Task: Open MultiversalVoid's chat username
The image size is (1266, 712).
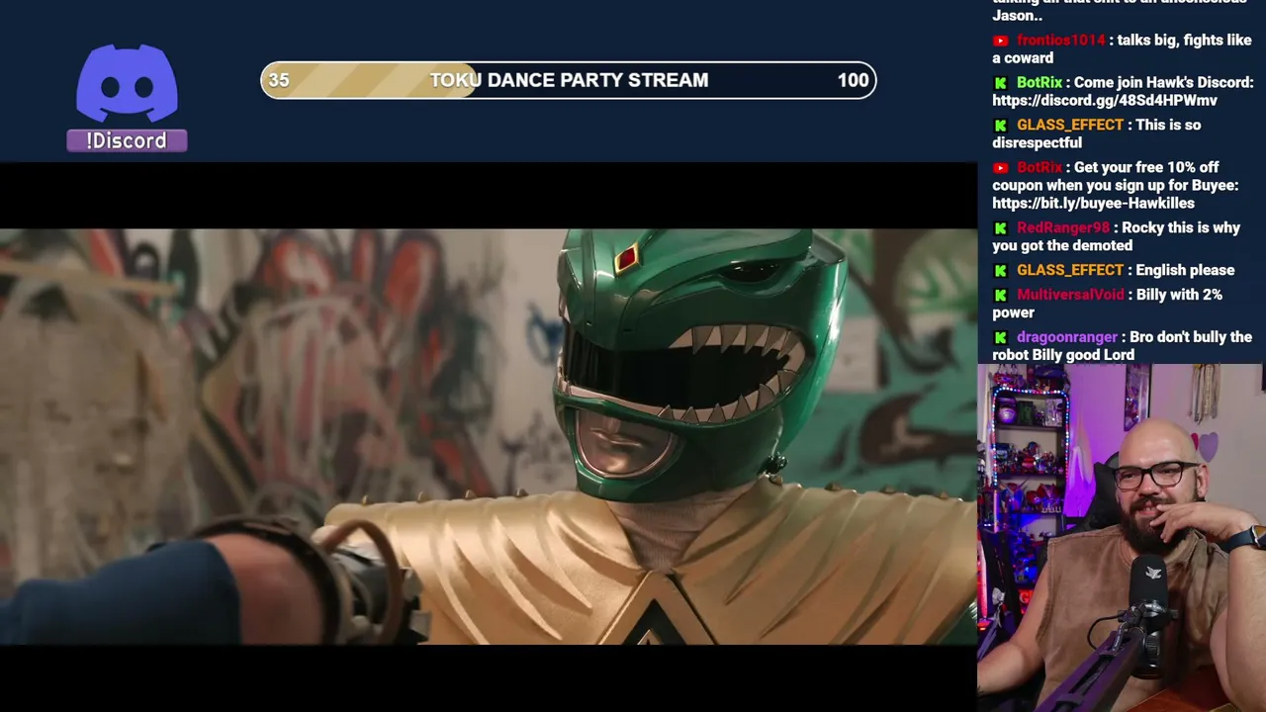Action: tap(1070, 296)
